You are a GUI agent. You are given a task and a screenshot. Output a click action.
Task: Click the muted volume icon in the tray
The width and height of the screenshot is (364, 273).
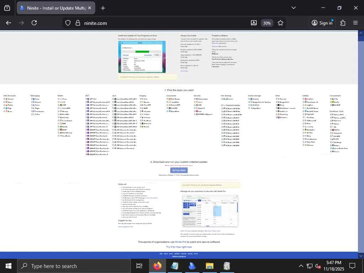click(317, 266)
